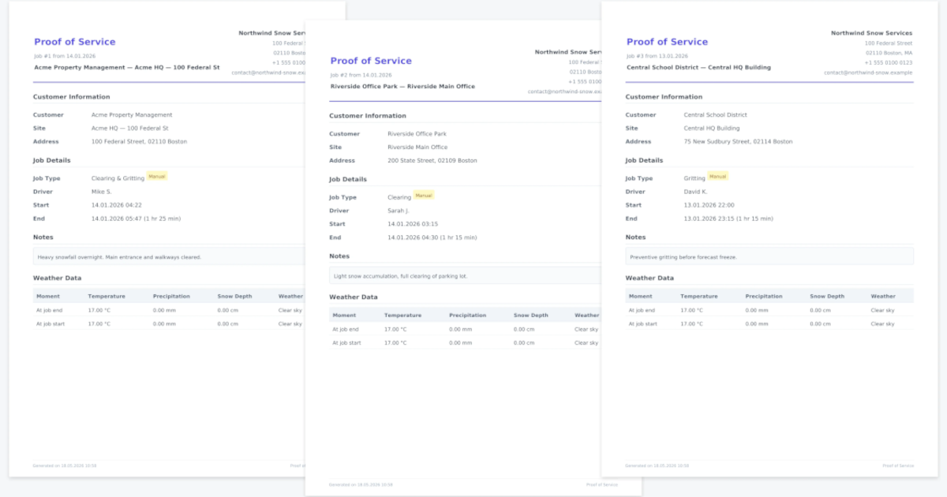Click the right document's Proof of Service title
Viewport: 947px width, 497px height.
click(x=667, y=42)
